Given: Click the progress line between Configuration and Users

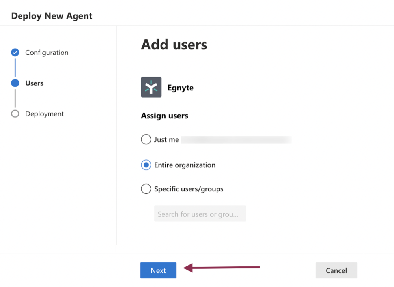Looking at the screenshot, I should [x=15, y=68].
